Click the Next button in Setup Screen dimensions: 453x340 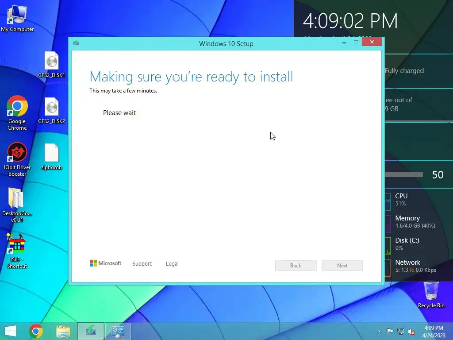pyautogui.click(x=342, y=266)
